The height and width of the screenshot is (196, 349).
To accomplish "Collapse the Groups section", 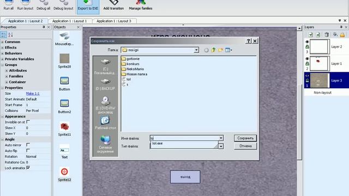I will [2, 65].
